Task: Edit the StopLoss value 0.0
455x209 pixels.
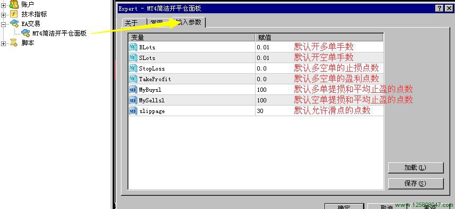Action: coord(261,68)
